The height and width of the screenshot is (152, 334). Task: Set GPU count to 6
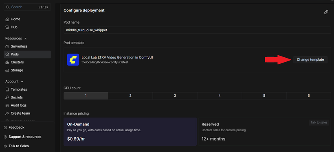point(309,96)
